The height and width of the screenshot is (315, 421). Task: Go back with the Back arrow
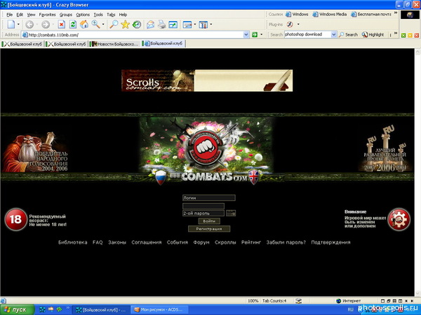[x=29, y=24]
